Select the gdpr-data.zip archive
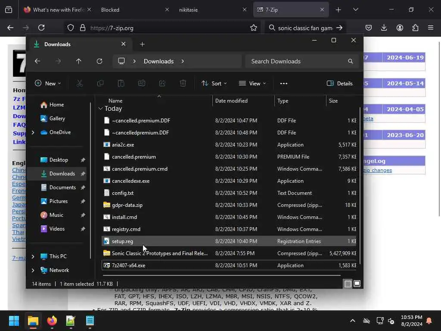Screen dimensions: 441x331 (230, 205)
